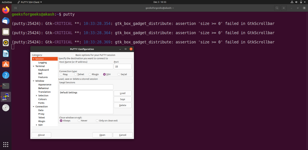Select Translation in the category tree
The image size is (308, 150).
tap(45, 92)
